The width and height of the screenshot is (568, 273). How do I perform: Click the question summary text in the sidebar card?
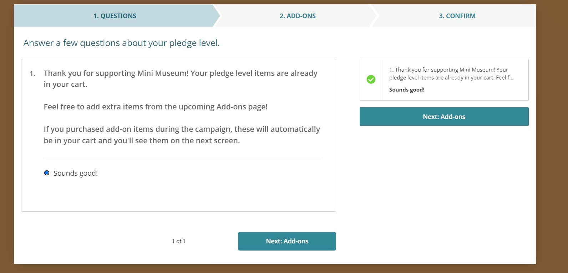pos(451,74)
